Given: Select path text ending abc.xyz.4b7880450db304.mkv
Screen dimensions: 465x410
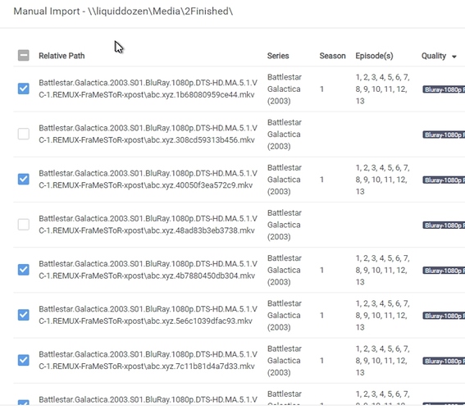Looking at the screenshot, I should coord(148,270).
